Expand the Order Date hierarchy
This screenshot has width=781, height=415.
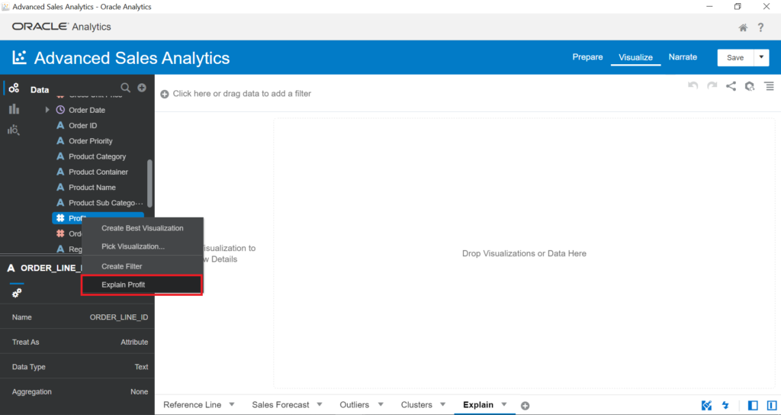(x=47, y=110)
